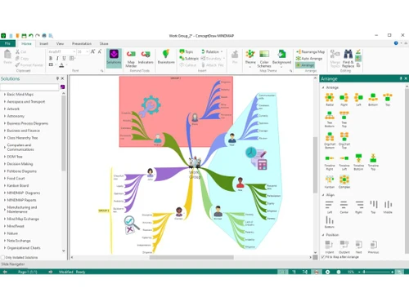Image resolution: width=409 pixels, height=306 pixels.
Task: Apply the Radial arrangement
Action: (330, 100)
